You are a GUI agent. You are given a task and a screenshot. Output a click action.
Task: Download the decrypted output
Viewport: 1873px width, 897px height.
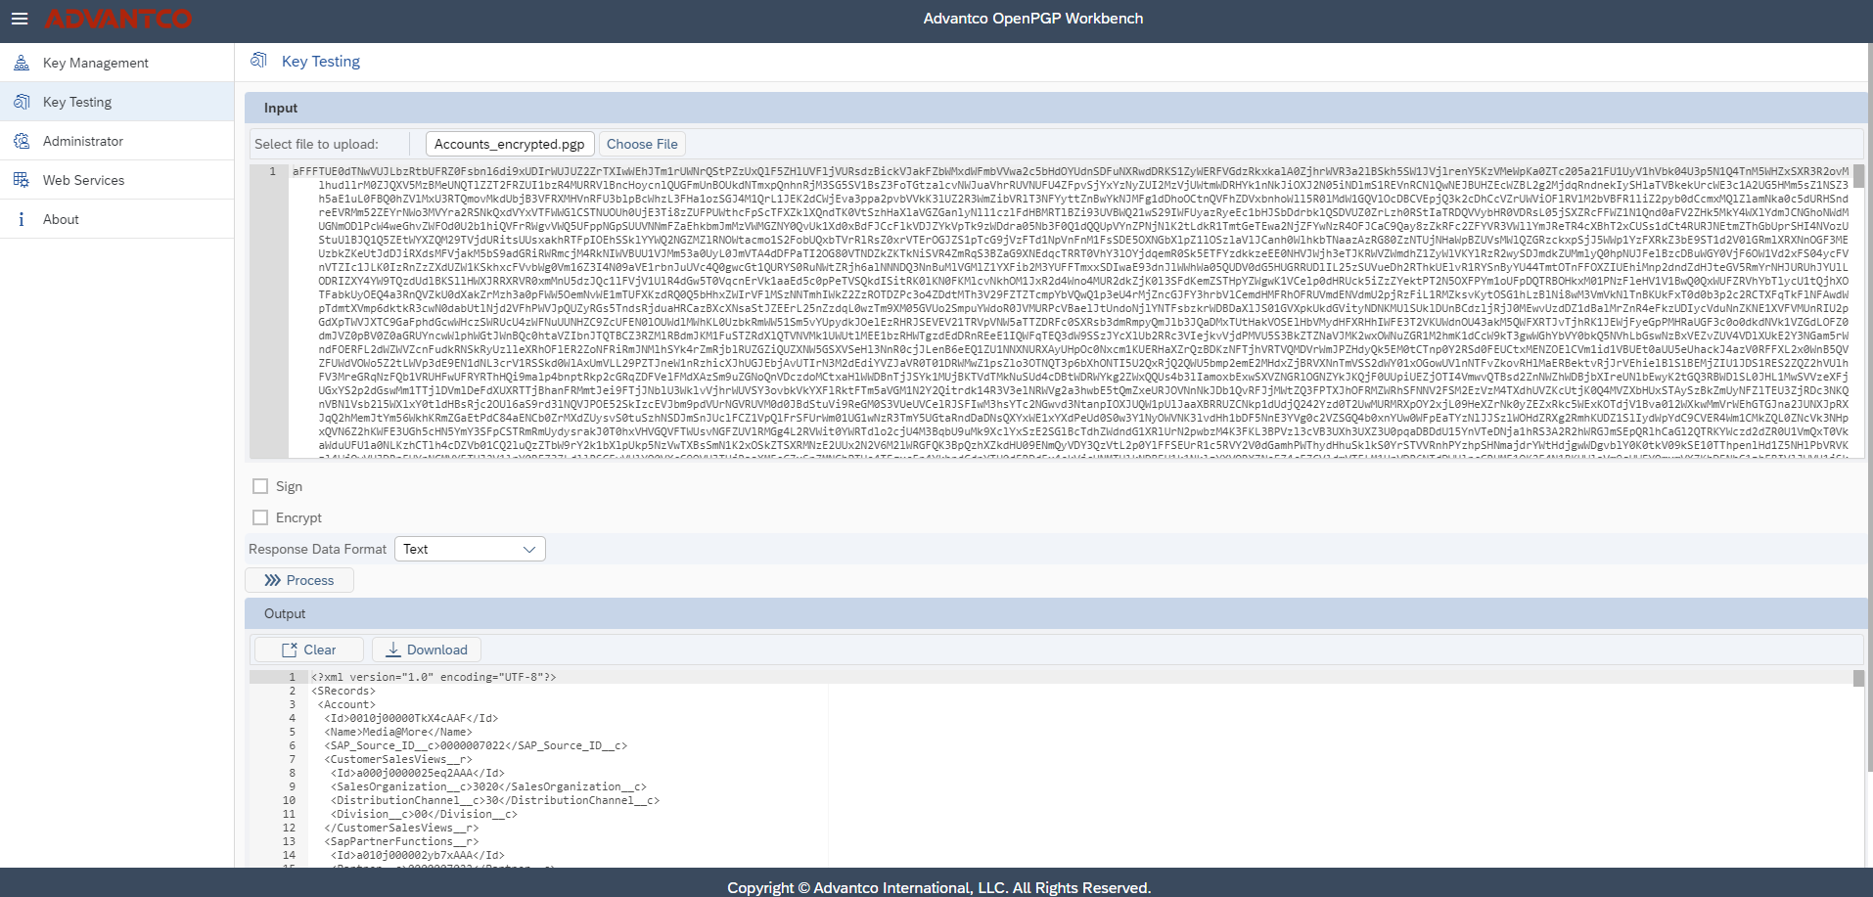tap(427, 650)
